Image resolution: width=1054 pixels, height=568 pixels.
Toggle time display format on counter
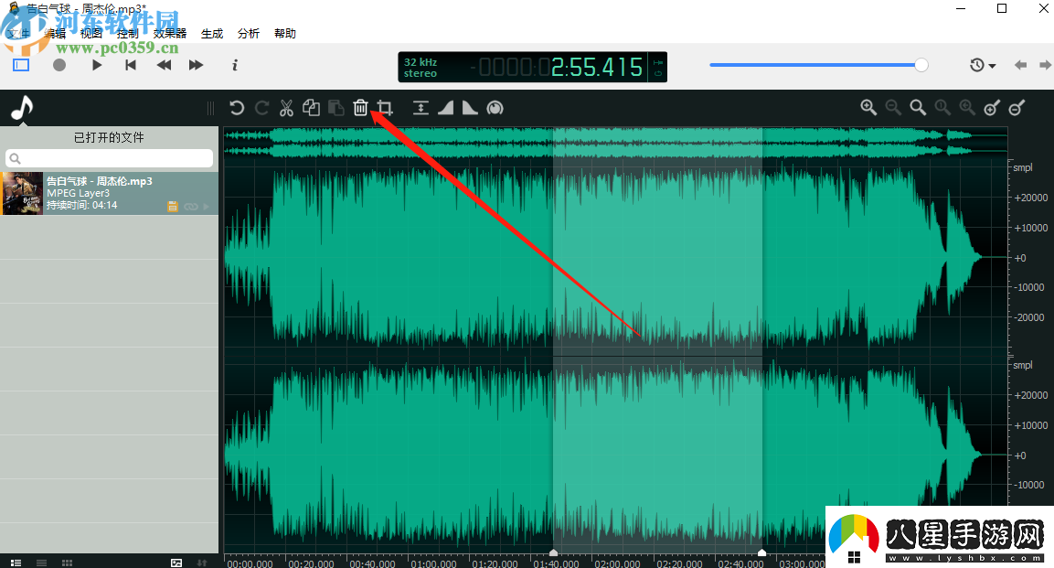657,67
